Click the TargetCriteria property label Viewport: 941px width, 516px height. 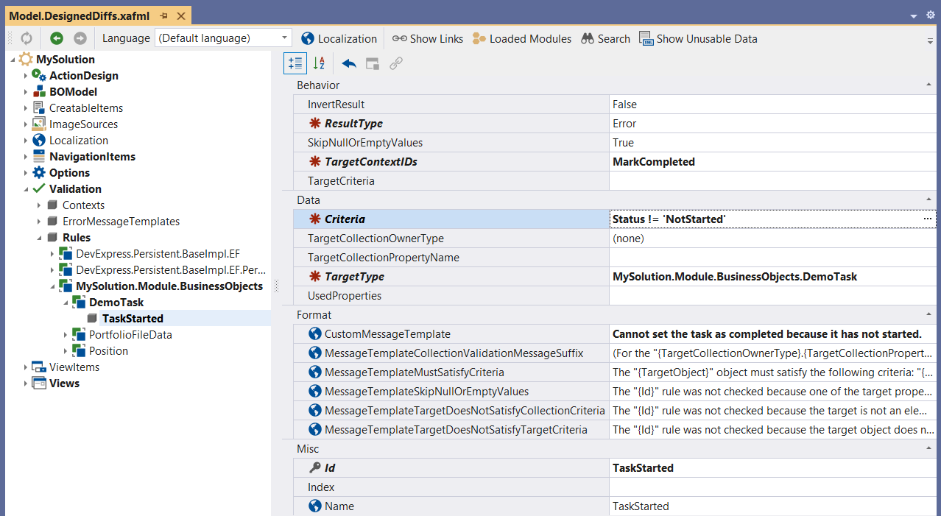(x=341, y=181)
